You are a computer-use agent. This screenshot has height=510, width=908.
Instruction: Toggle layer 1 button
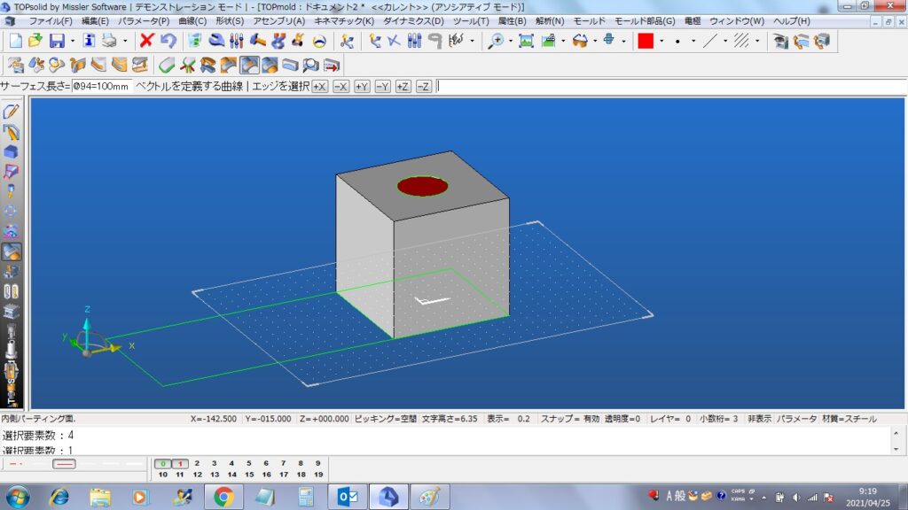click(x=180, y=463)
